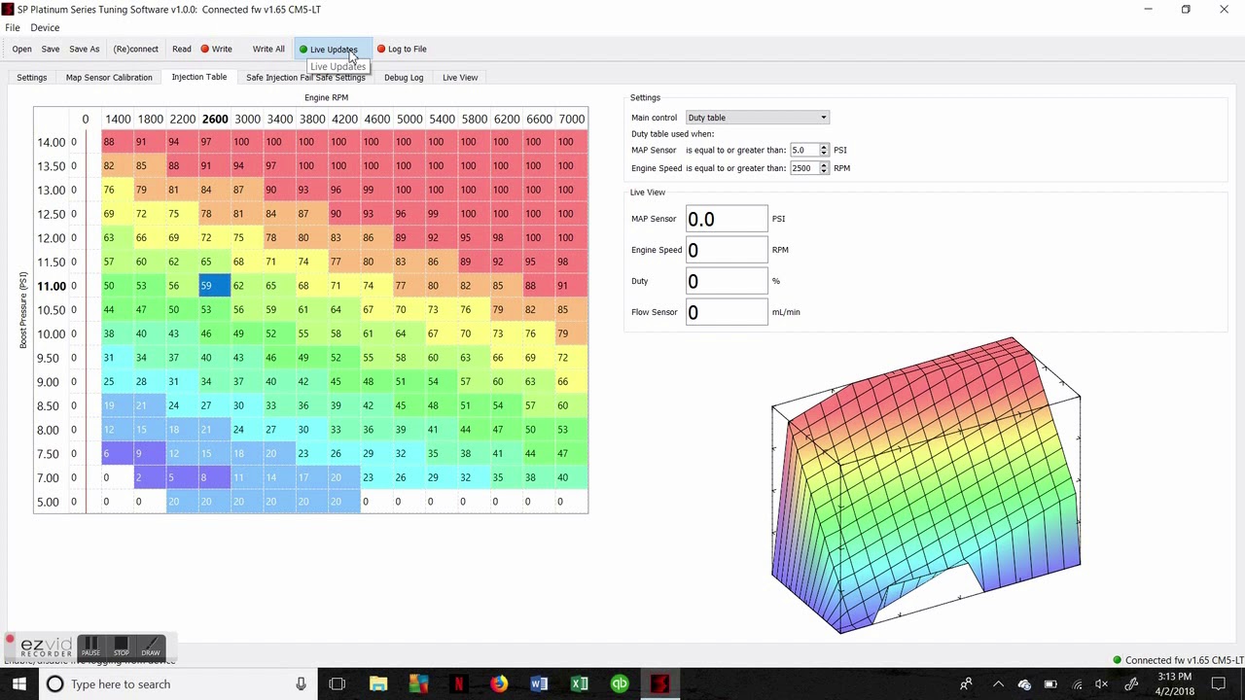Screen dimensions: 1245x700
Task: Open the Map Sensor Calibration tab
Action: (109, 77)
